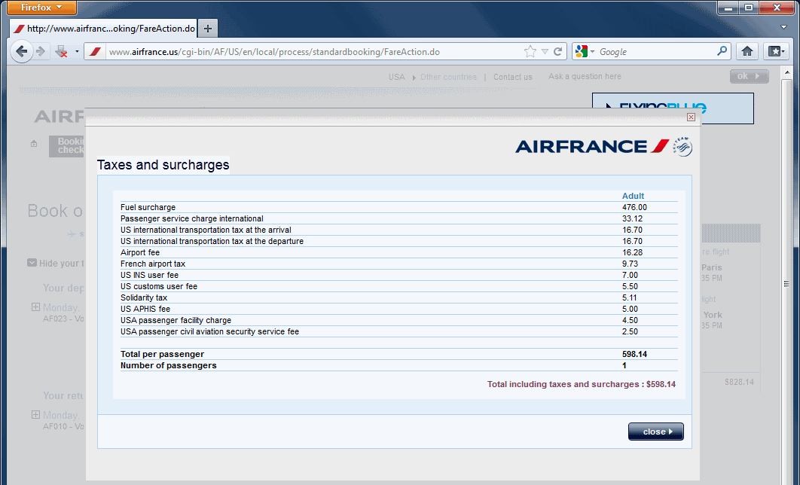Click the Air France site identity favicon
Screen dimensions: 800x485
[x=95, y=51]
